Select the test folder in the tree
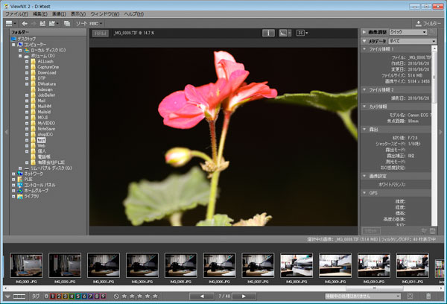This screenshot has width=447, height=304. click(x=41, y=140)
